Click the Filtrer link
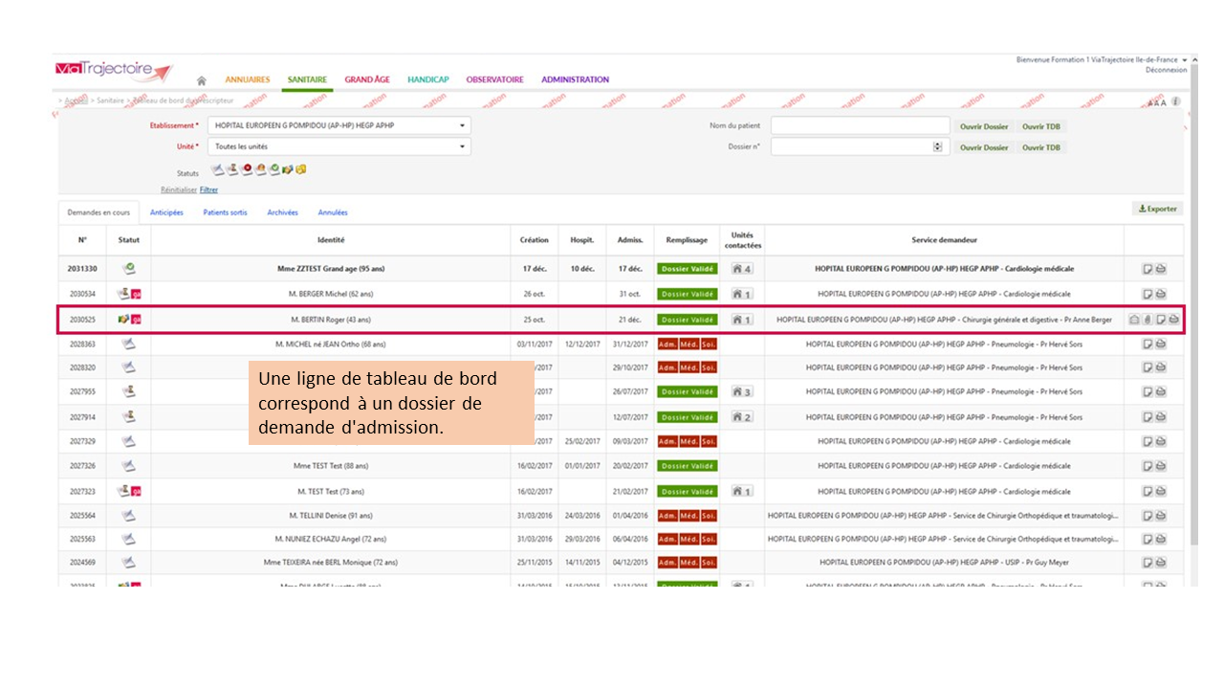 [x=208, y=189]
